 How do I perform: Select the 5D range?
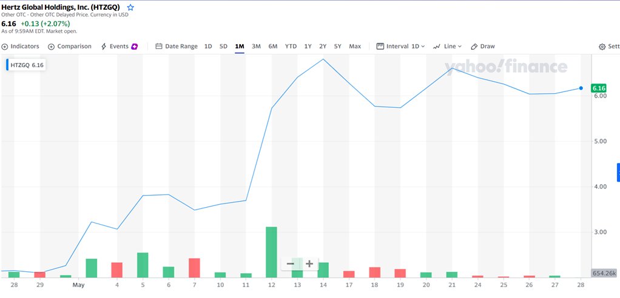[x=223, y=46]
